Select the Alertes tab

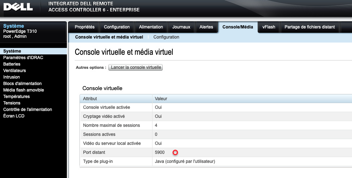point(206,27)
